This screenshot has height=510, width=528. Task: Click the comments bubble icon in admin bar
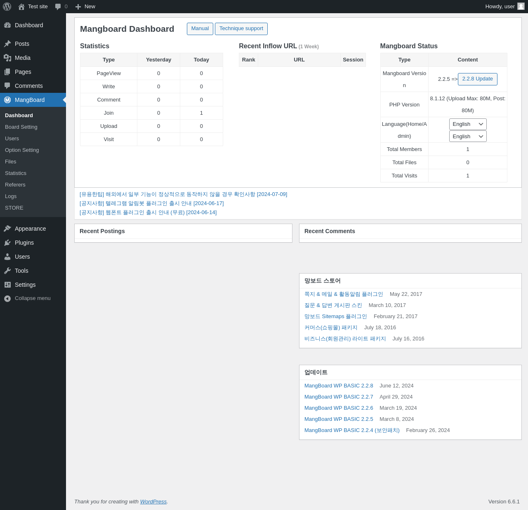click(x=58, y=7)
